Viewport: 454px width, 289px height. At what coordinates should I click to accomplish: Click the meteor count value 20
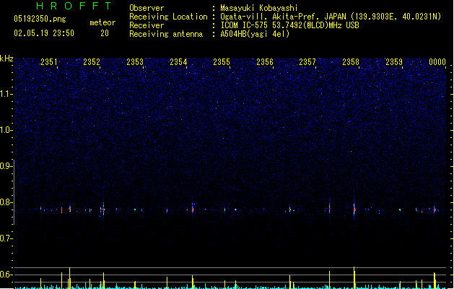(105, 33)
